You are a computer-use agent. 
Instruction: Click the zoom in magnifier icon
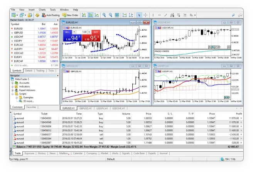pos(104,15)
